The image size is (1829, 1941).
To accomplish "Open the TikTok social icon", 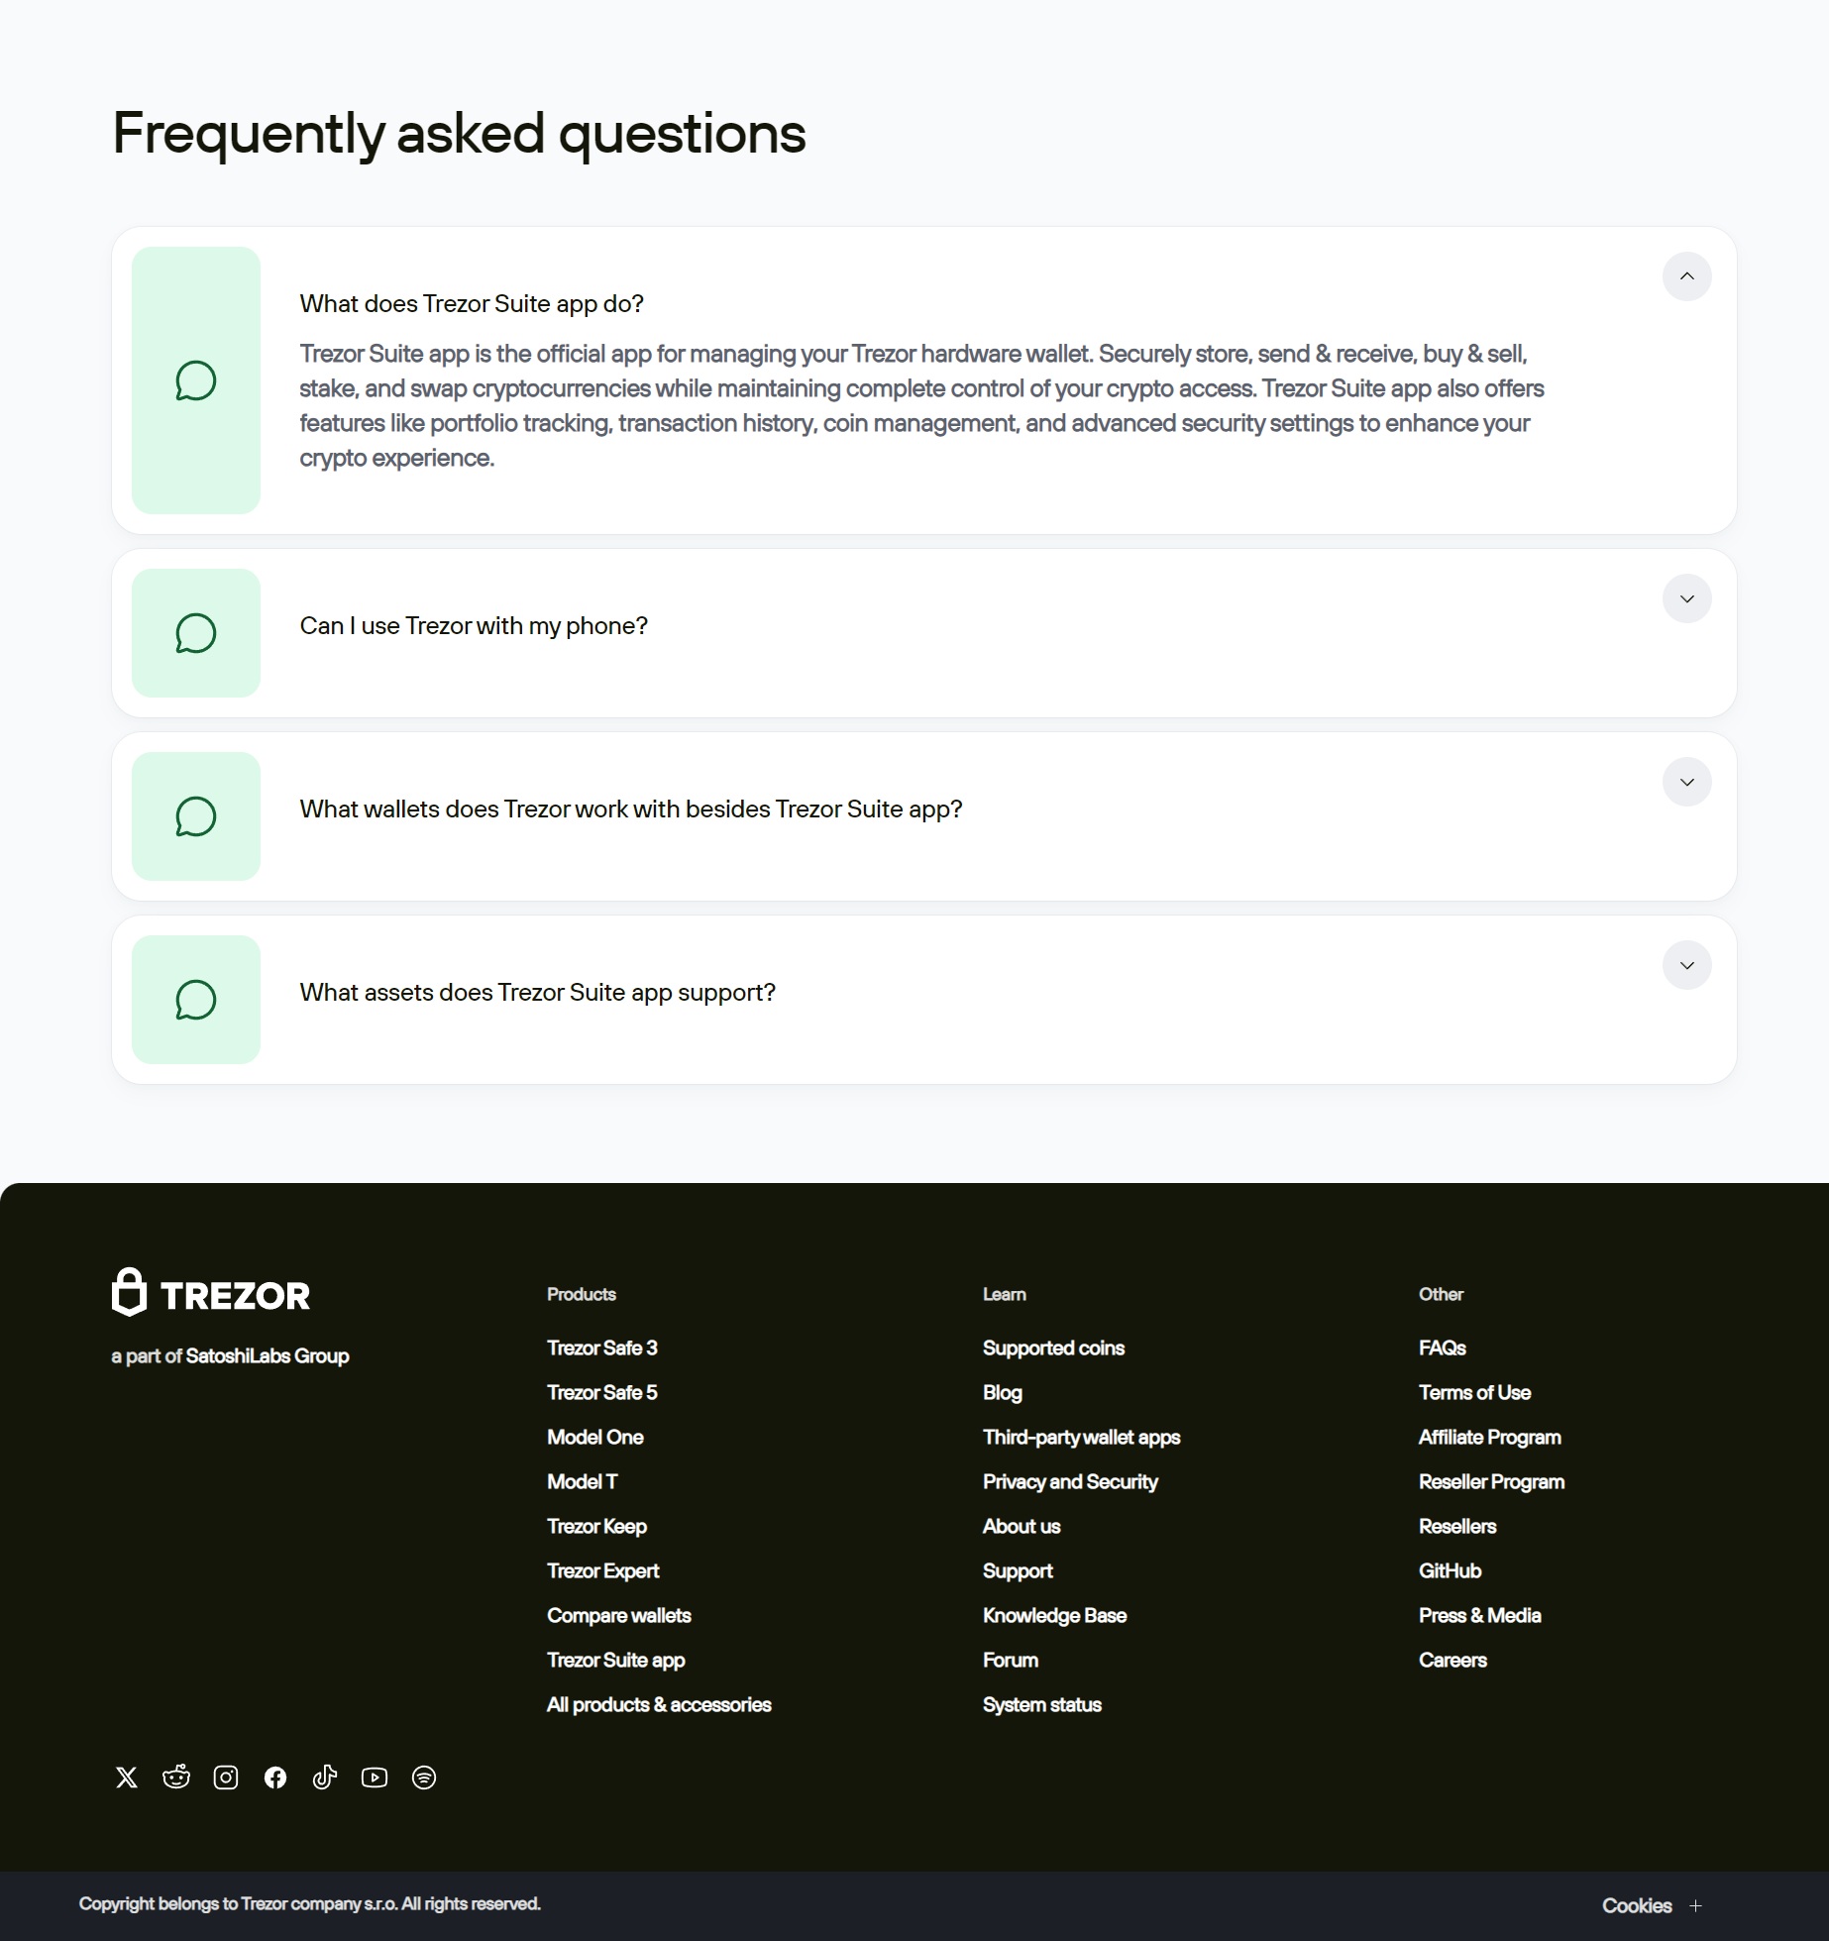I will [325, 1778].
